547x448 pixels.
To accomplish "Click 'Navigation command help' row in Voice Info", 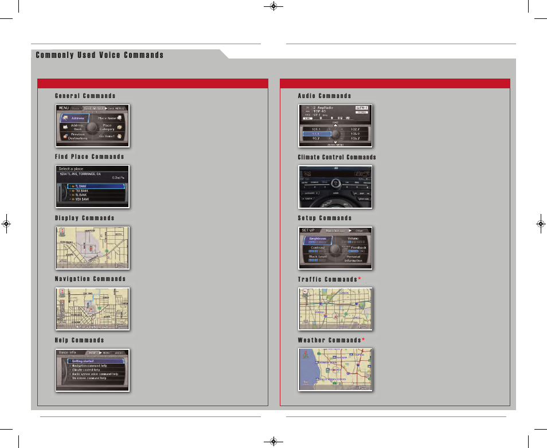I will (96, 365).
